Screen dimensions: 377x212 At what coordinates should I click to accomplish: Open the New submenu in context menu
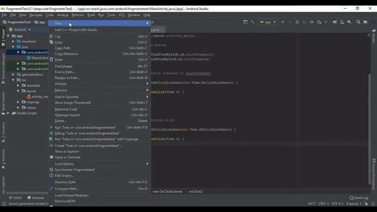[x=100, y=23]
